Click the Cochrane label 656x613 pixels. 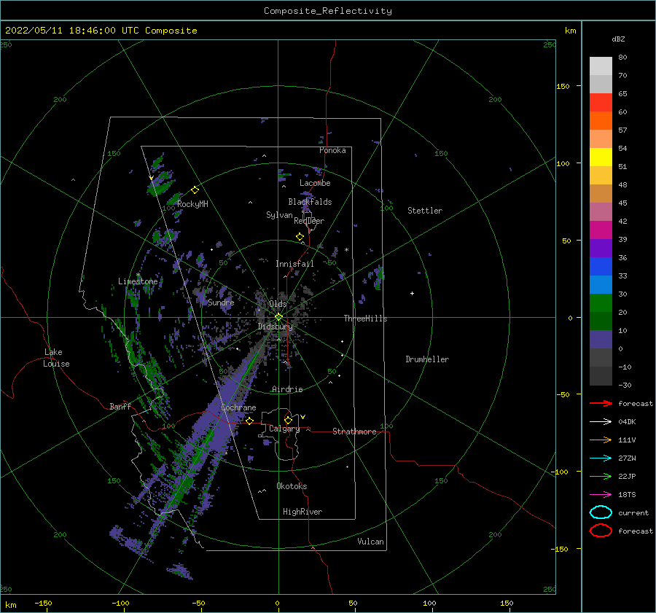point(238,407)
